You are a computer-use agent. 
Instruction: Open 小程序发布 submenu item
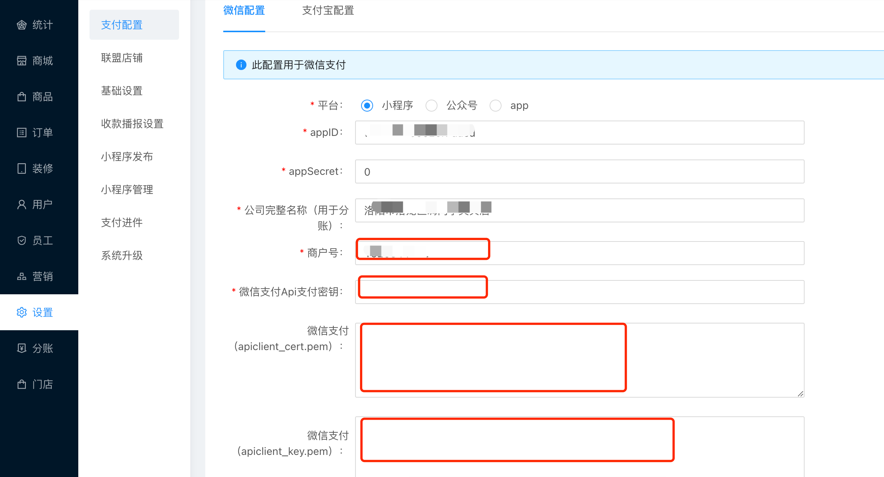click(127, 157)
